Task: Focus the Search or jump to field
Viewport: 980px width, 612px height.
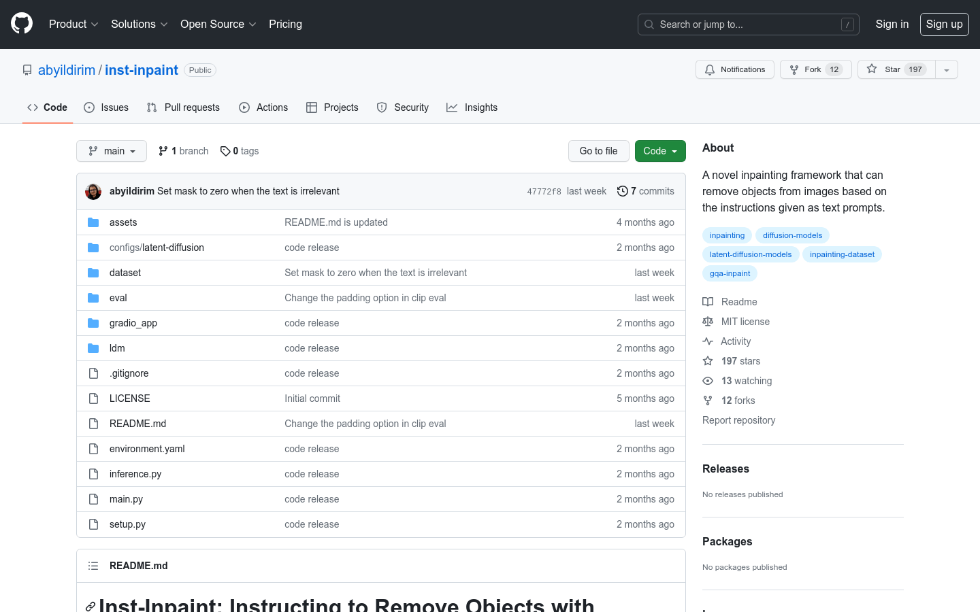Action: tap(749, 24)
